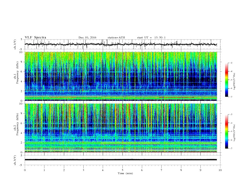Click the upper color bar log(PSD) label

coord(235,81)
